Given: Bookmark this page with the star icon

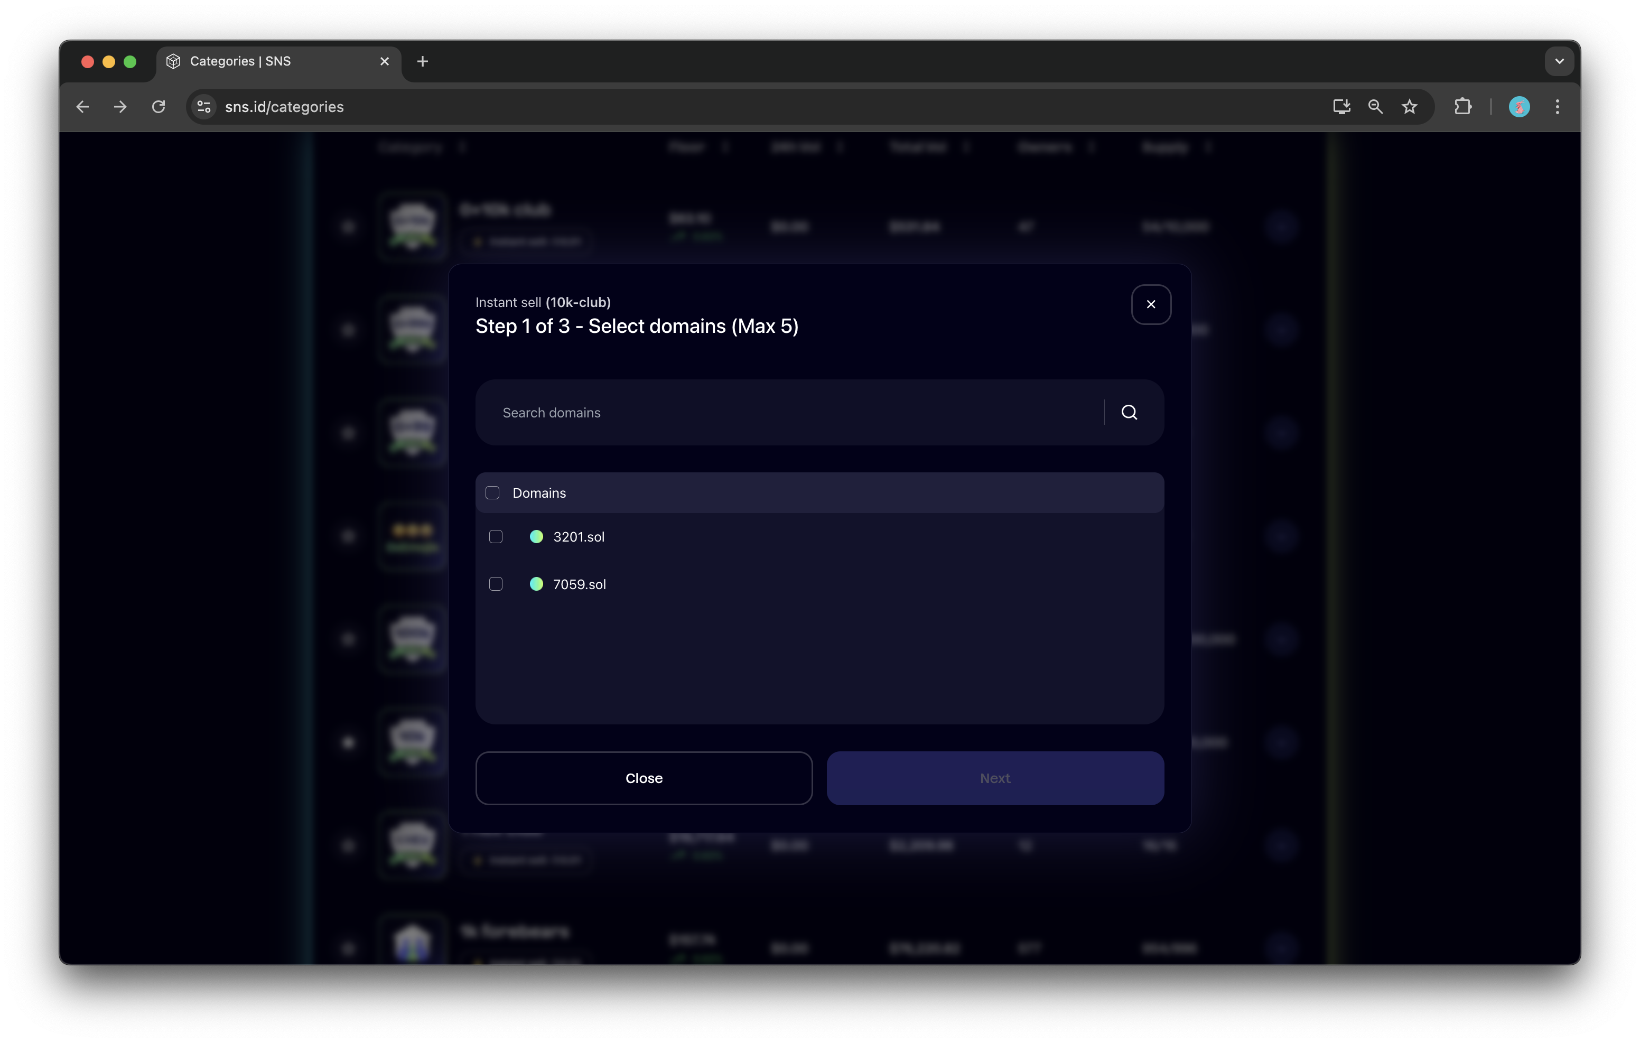Looking at the screenshot, I should pyautogui.click(x=1409, y=107).
